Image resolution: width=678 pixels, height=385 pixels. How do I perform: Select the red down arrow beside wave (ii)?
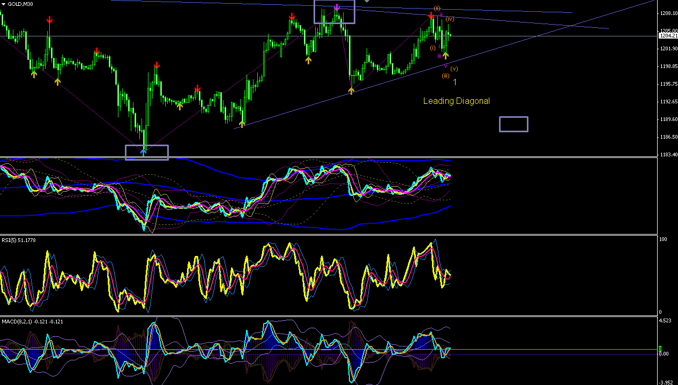[431, 16]
